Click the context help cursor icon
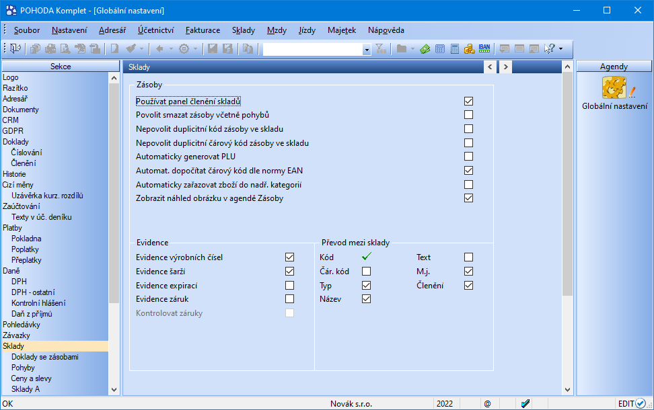654x410 pixels. (x=549, y=49)
